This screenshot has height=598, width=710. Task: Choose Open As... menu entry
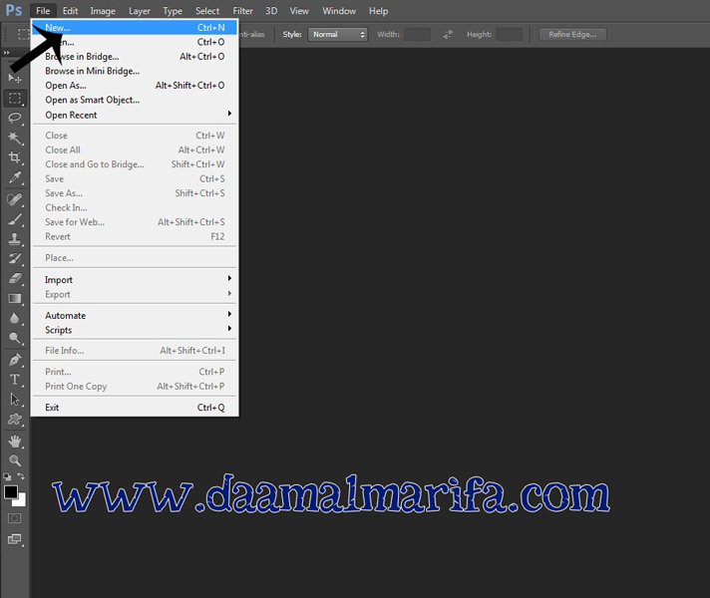(x=135, y=86)
